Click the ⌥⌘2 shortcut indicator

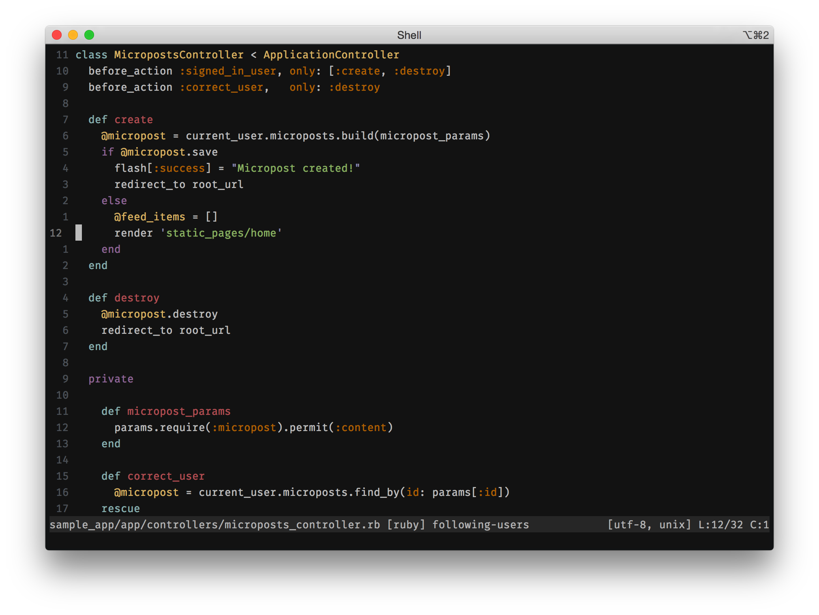click(x=756, y=35)
